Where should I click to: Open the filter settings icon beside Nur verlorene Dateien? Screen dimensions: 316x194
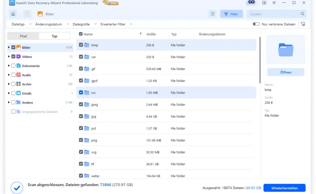pos(303,24)
